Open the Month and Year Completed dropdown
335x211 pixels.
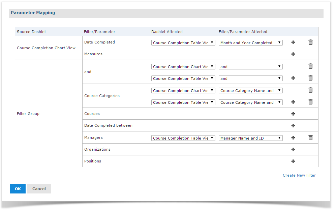(x=251, y=42)
